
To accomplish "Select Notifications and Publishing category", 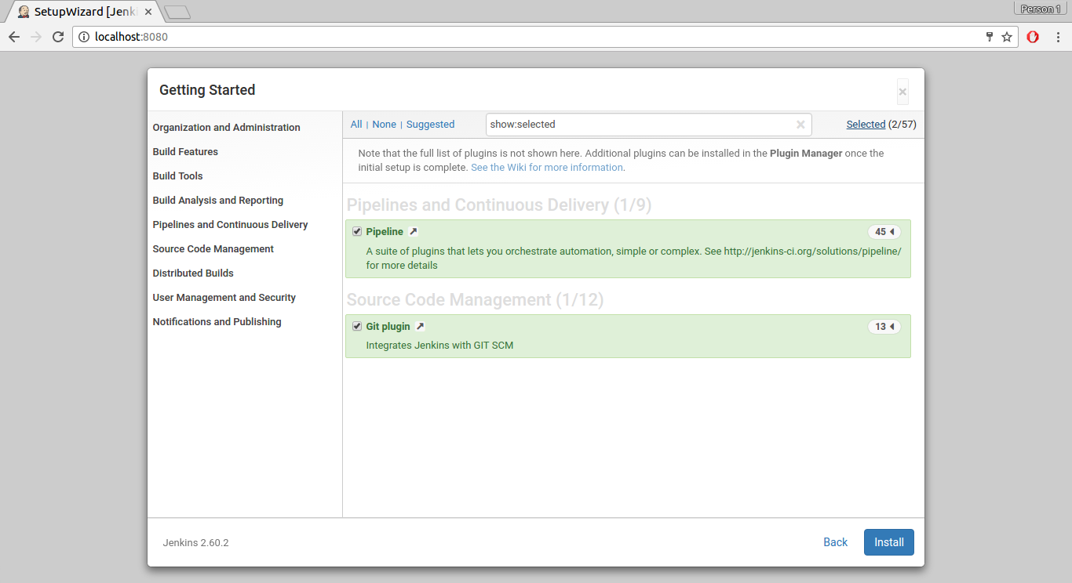I will coord(217,322).
